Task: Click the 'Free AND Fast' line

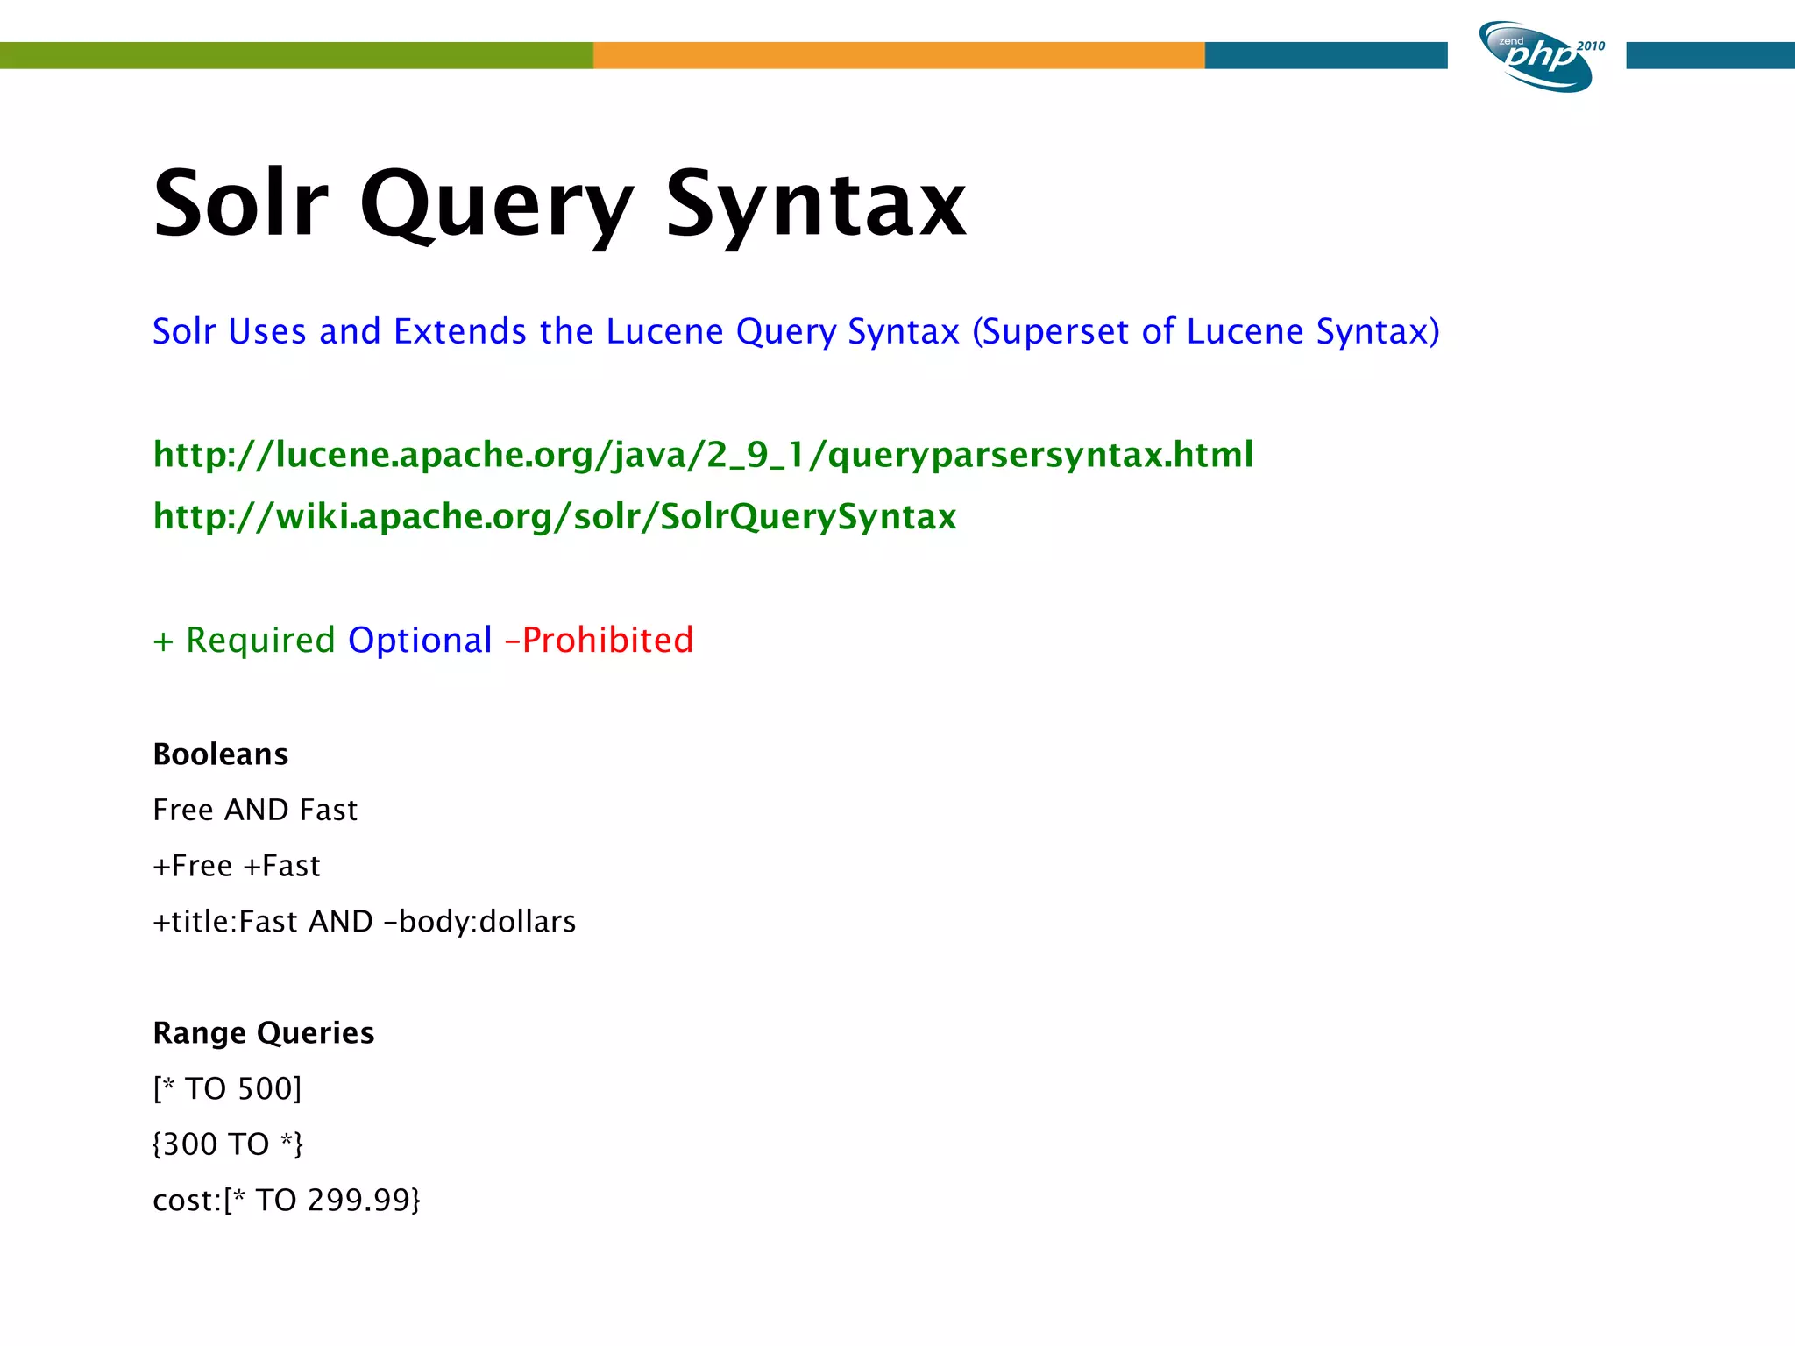Action: tap(255, 810)
